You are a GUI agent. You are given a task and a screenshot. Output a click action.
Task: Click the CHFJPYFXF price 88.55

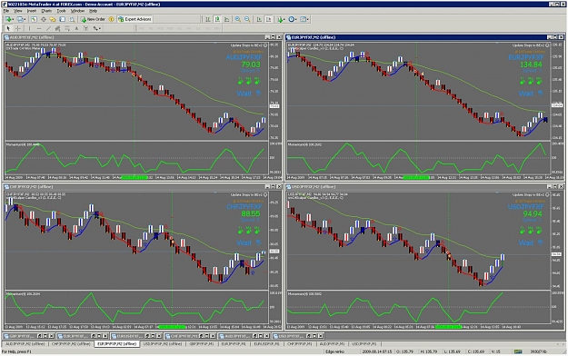(x=251, y=213)
